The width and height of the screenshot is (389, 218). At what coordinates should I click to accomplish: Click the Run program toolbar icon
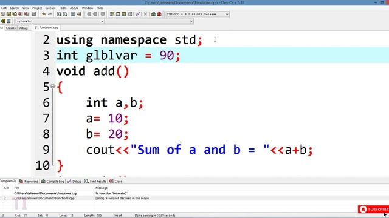(x=118, y=14)
